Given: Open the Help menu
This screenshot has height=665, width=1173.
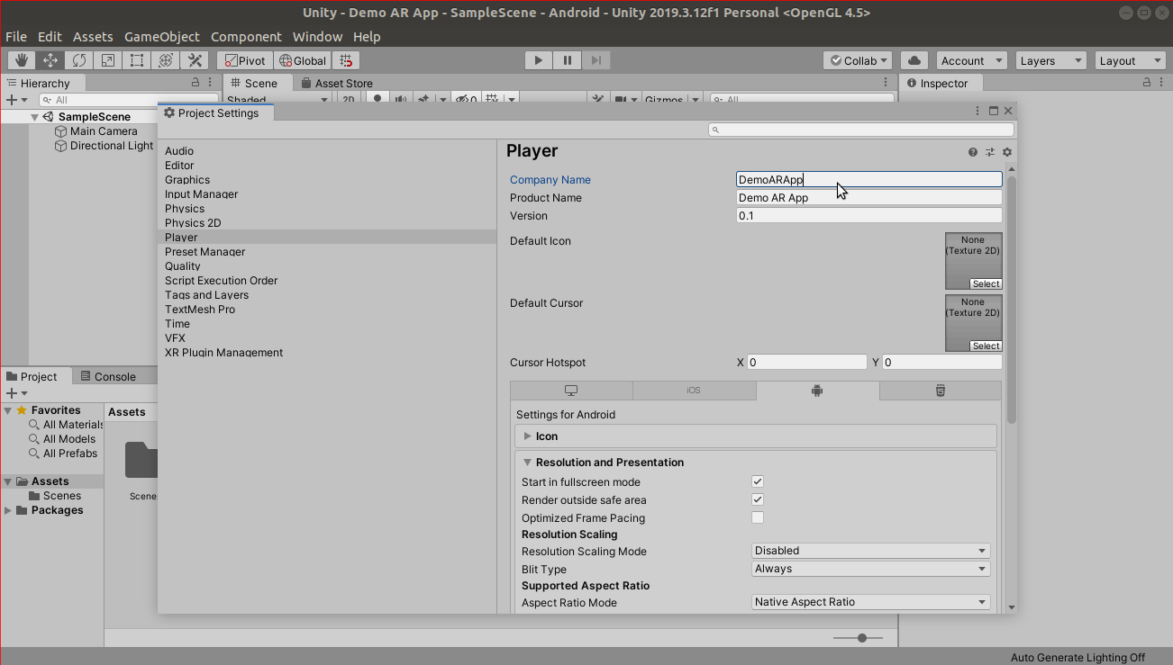Looking at the screenshot, I should coord(367,37).
